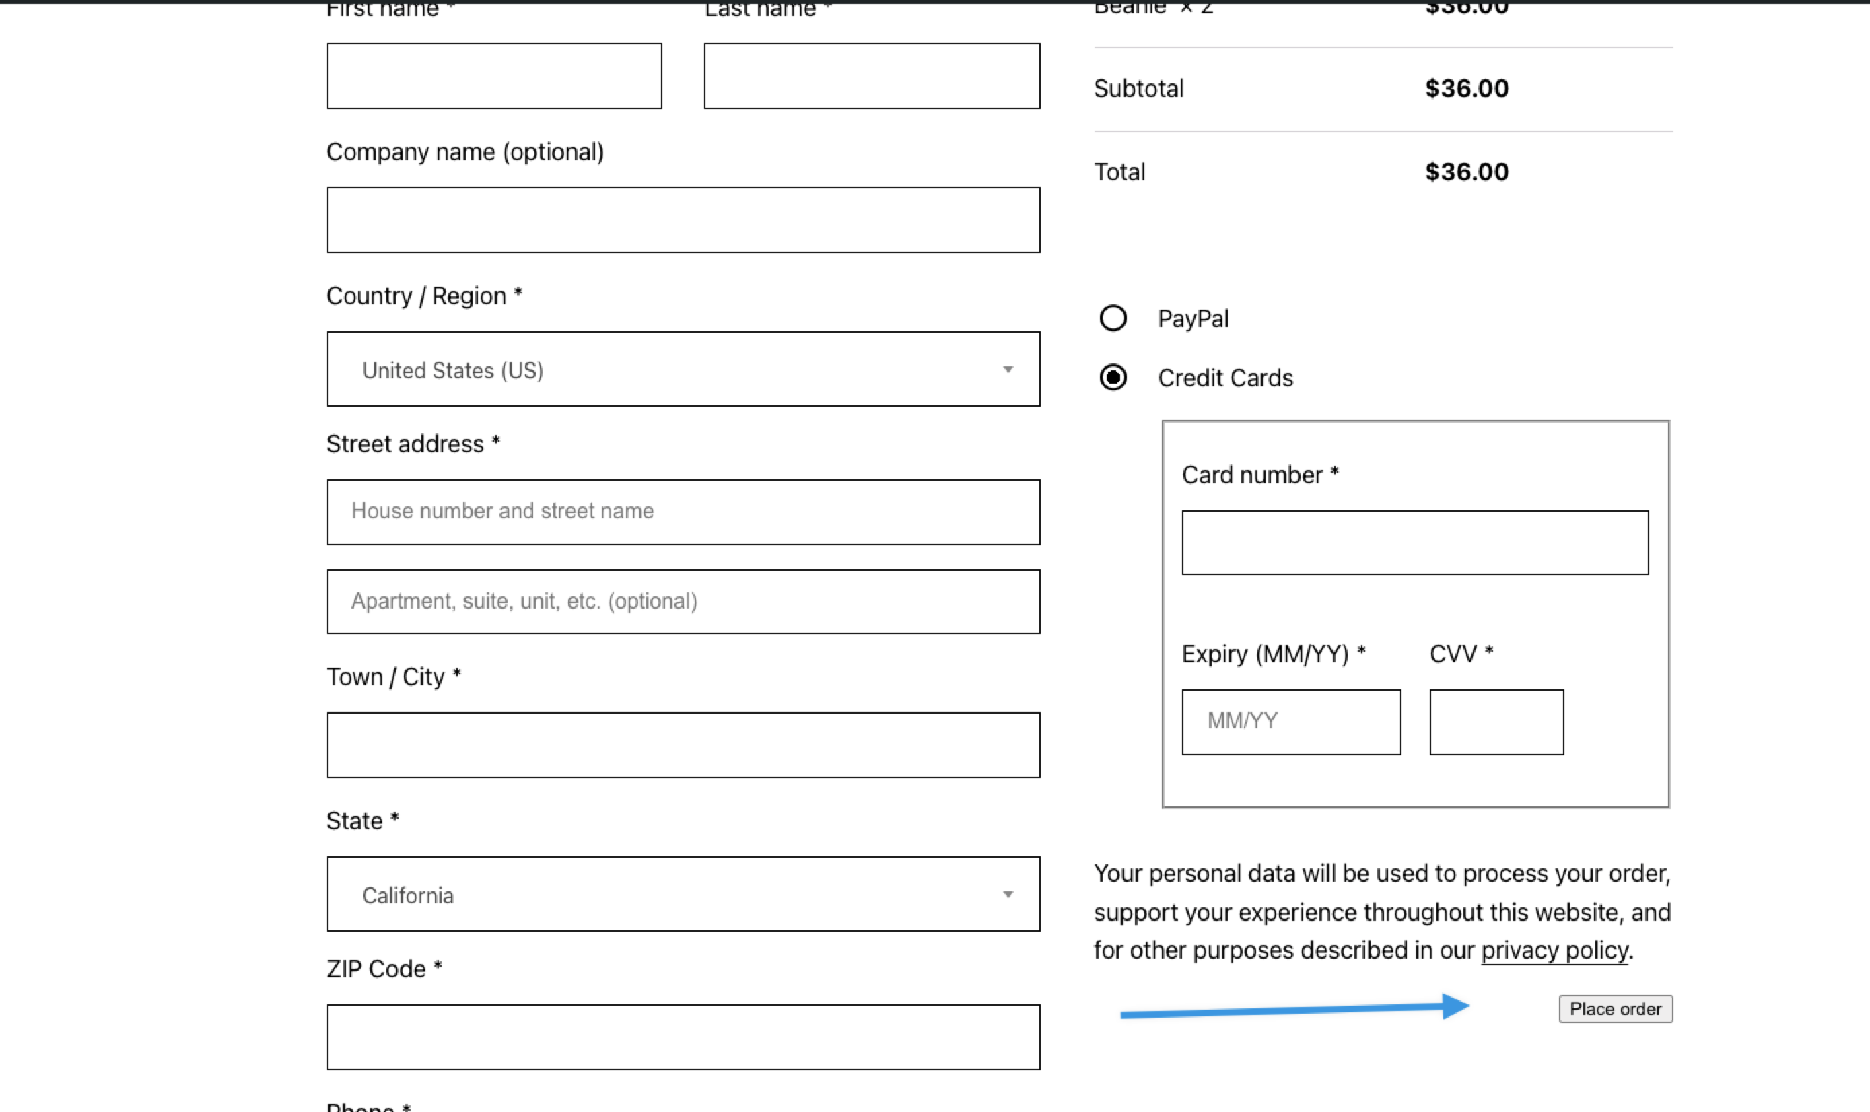The width and height of the screenshot is (1870, 1112).
Task: Click the Company name optional field
Action: click(683, 219)
